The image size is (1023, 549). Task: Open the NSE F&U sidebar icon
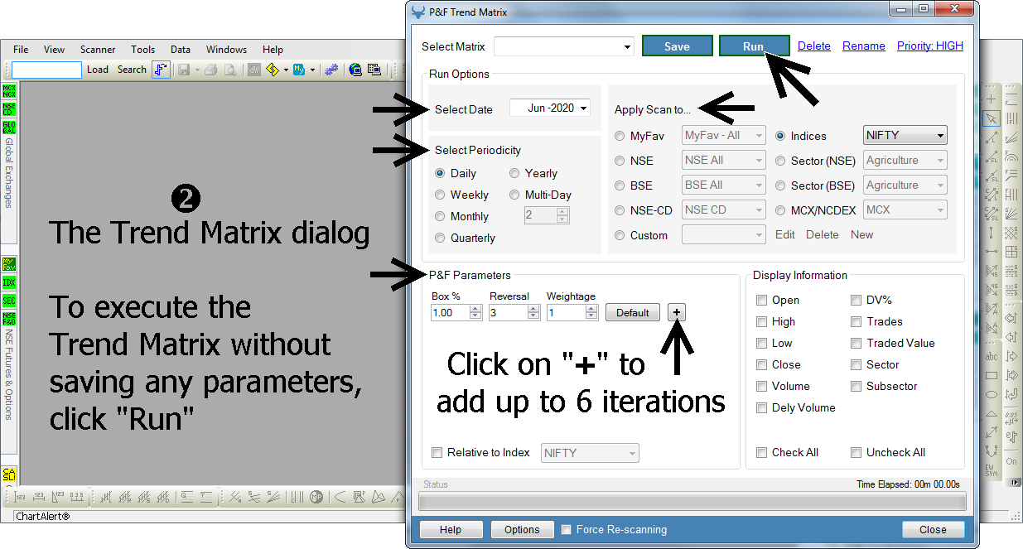pyautogui.click(x=9, y=319)
